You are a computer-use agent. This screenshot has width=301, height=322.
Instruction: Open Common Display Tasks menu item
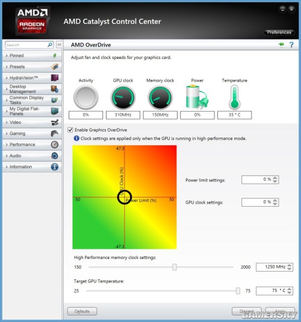pyautogui.click(x=32, y=100)
